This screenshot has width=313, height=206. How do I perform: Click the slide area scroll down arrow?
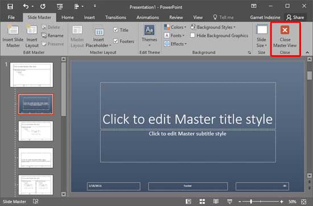[310, 176]
